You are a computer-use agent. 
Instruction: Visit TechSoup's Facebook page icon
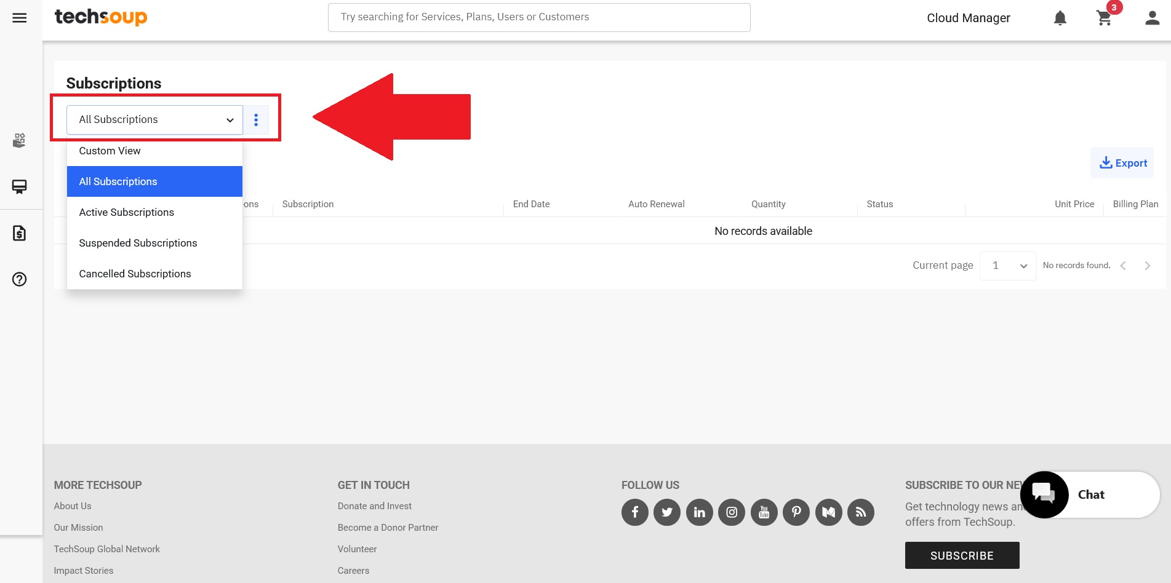click(635, 512)
